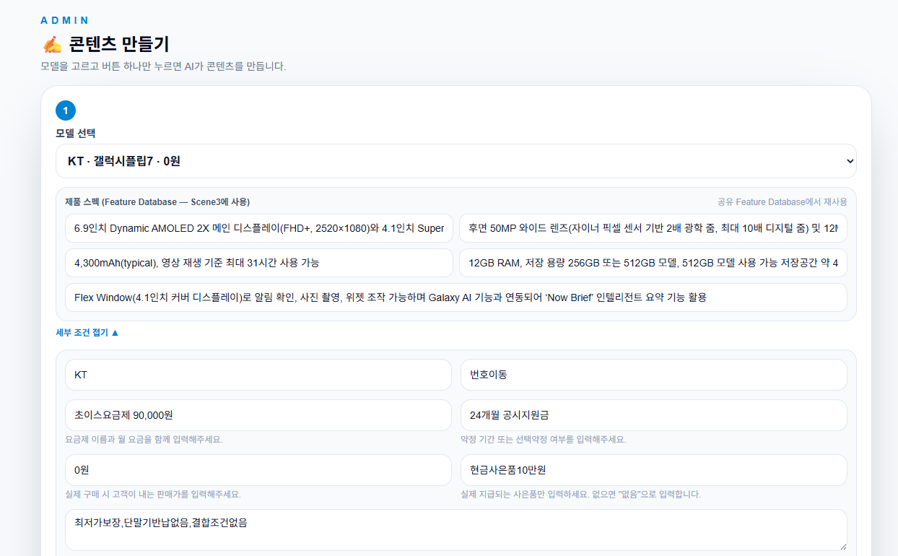Click the 12GB RAM storage spec field

[653, 263]
